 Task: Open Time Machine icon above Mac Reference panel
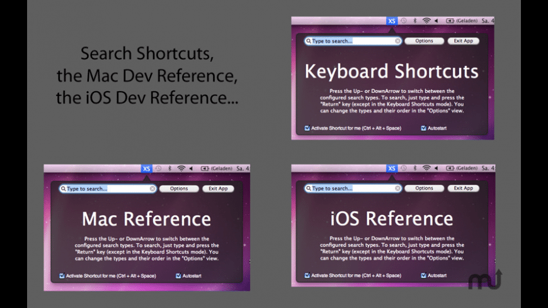coord(158,168)
